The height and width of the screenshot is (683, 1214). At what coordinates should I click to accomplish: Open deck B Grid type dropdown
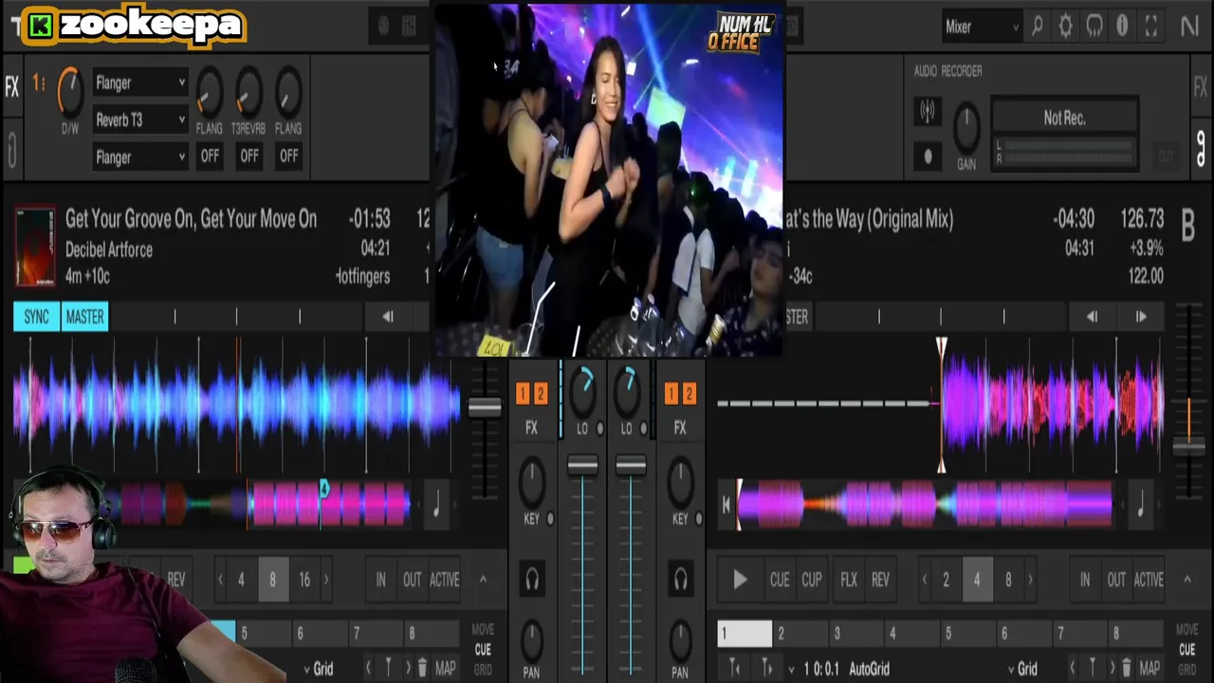pos(1022,669)
